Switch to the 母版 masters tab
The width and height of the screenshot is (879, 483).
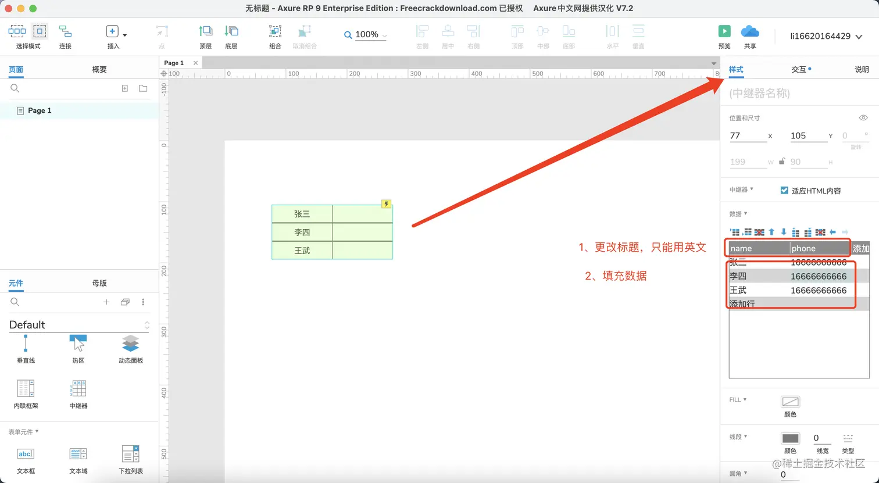pyautogui.click(x=99, y=283)
